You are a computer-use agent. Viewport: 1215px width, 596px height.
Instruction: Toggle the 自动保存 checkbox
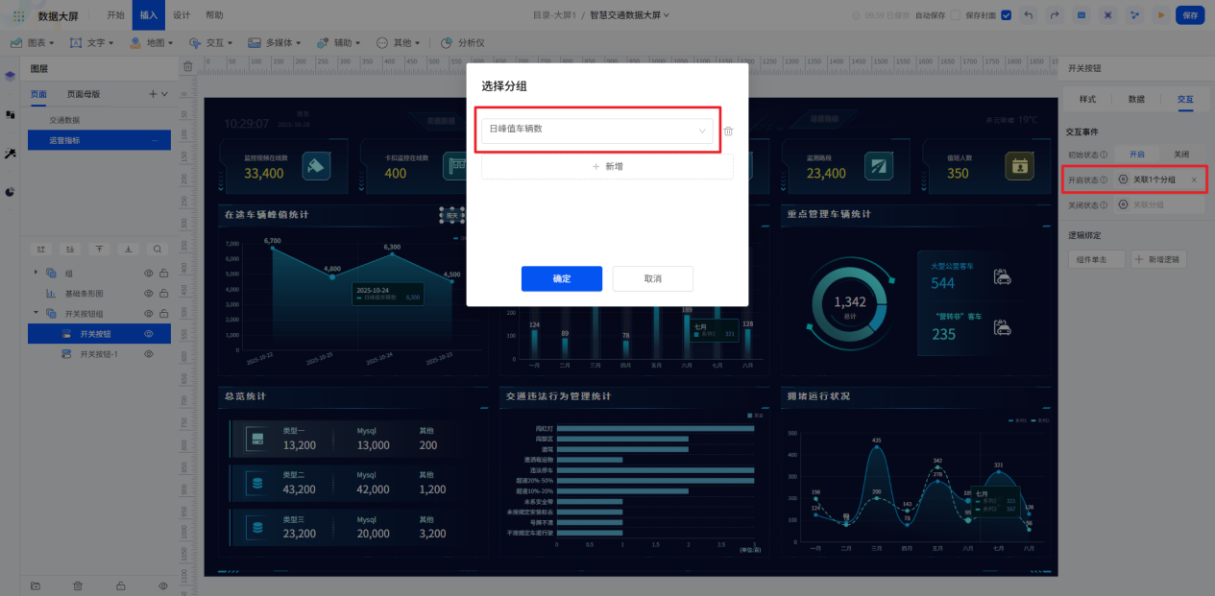pos(955,15)
